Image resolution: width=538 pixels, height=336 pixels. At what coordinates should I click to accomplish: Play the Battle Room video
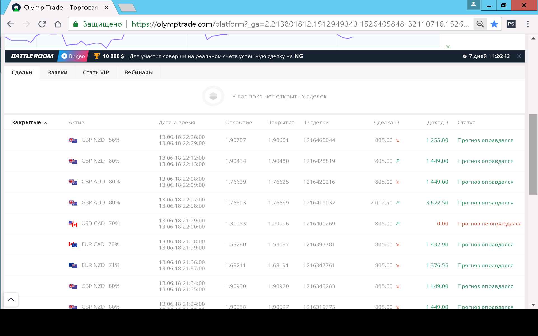(x=73, y=56)
